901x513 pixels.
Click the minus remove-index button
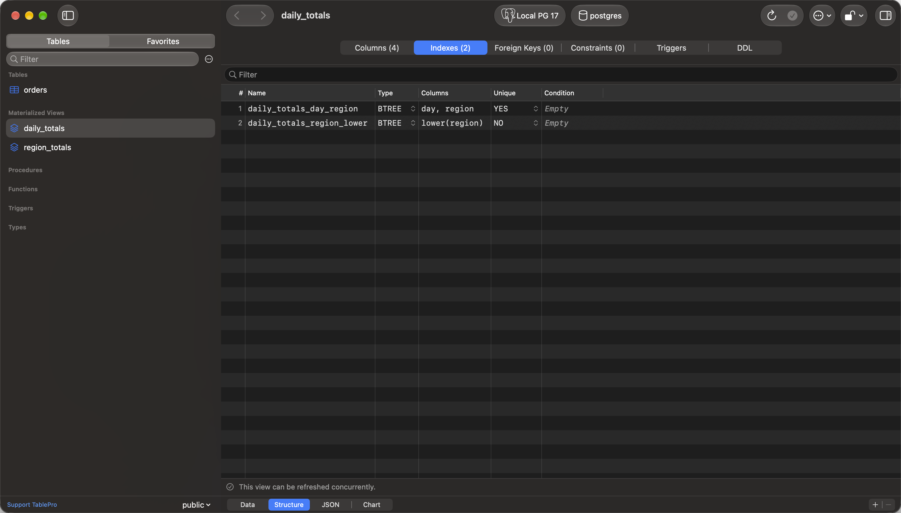point(888,505)
